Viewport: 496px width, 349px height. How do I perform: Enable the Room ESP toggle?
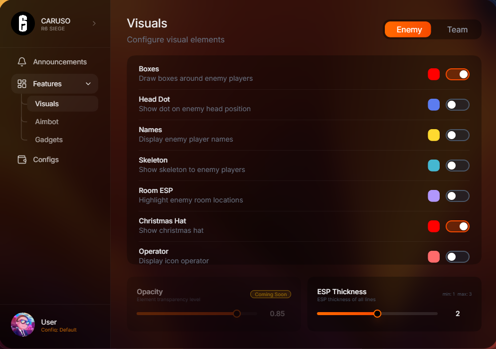[x=458, y=196]
